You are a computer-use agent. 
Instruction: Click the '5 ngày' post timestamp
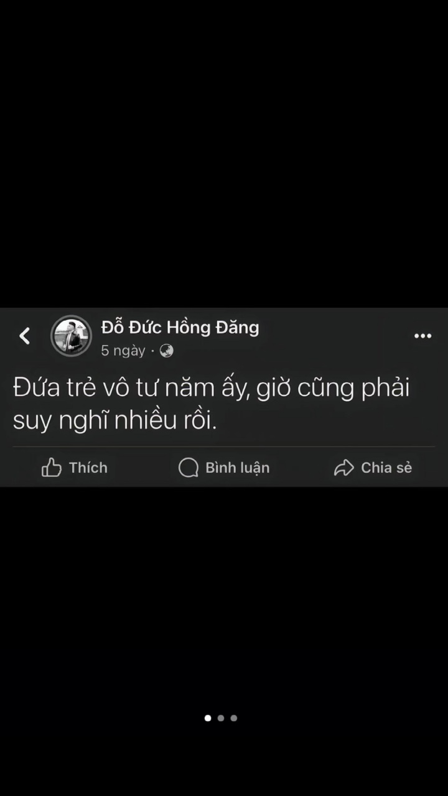123,351
